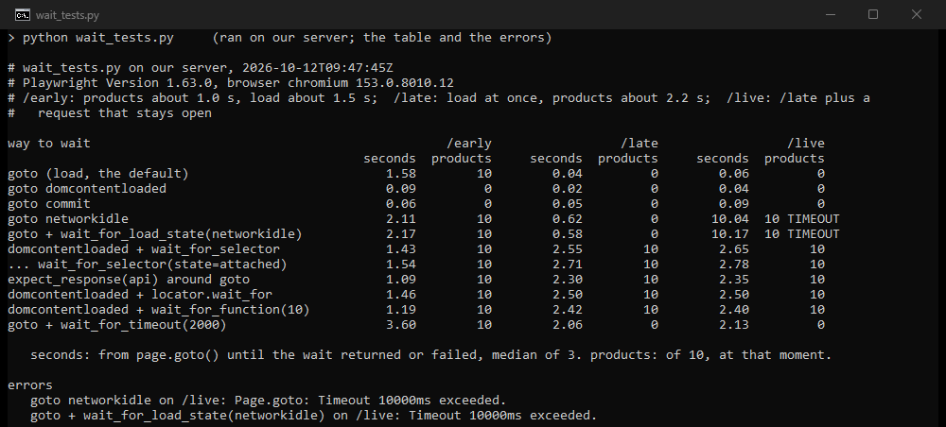The width and height of the screenshot is (946, 427).
Task: Click TIMEOUT in the wait_for_load_state row
Action: coord(814,233)
